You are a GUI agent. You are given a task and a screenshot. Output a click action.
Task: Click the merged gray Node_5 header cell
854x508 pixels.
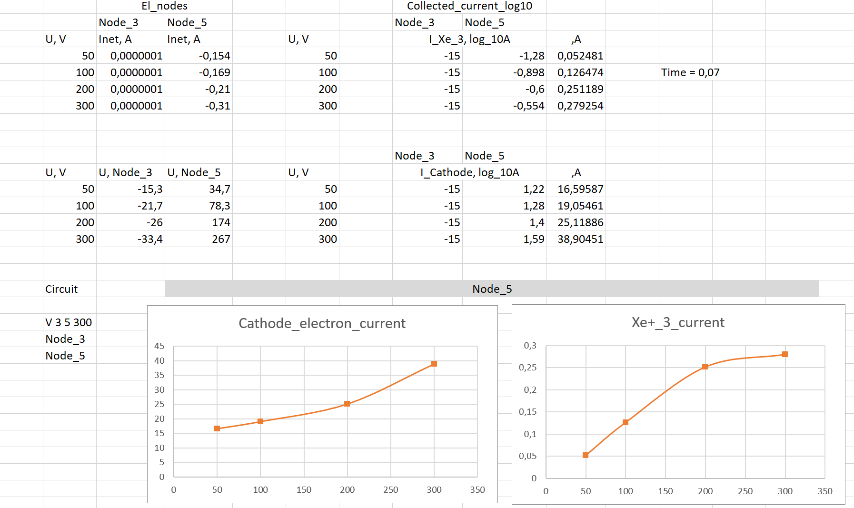(x=492, y=289)
